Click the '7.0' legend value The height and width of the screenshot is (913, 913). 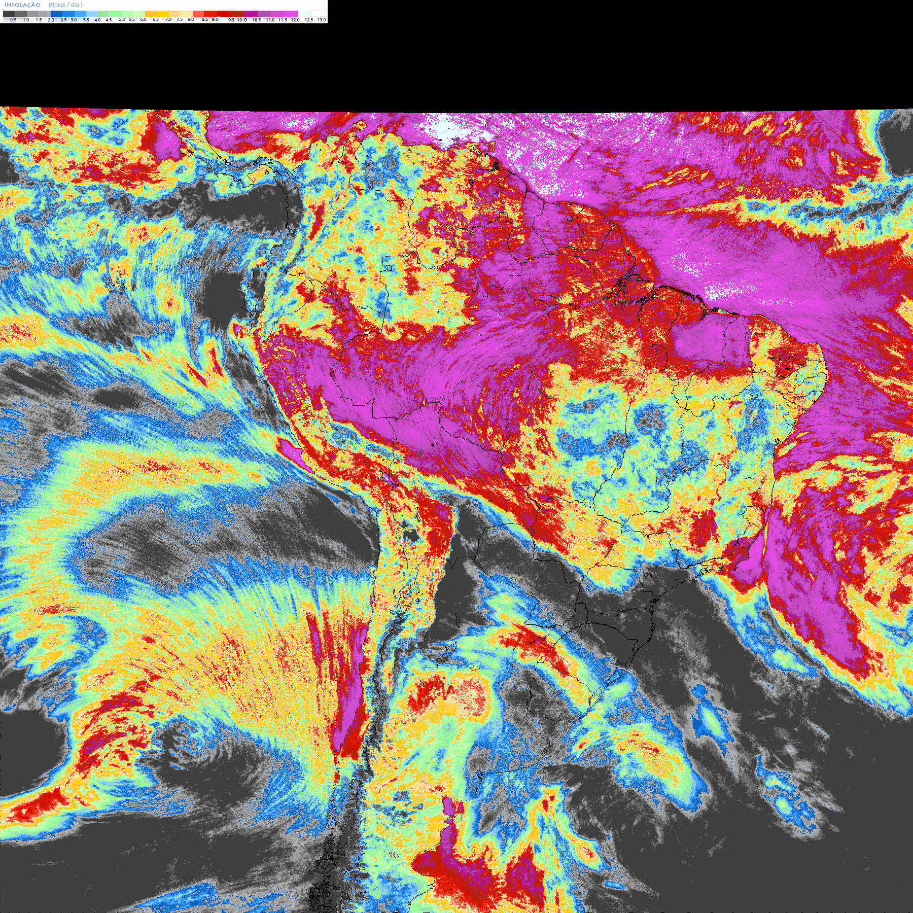(168, 19)
